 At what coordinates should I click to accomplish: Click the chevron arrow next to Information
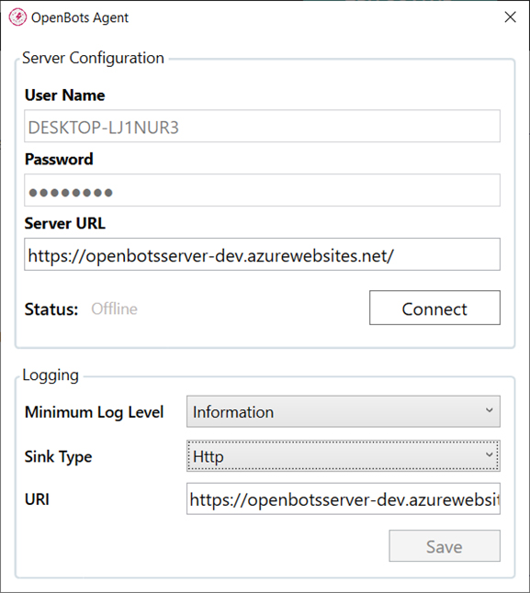(x=490, y=410)
